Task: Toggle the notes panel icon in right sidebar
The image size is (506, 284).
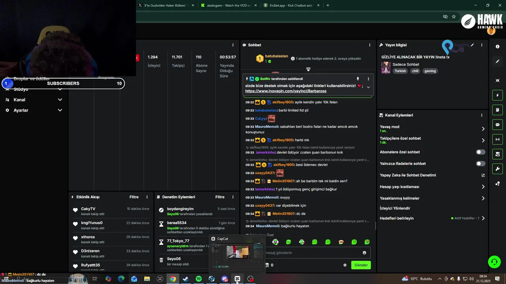Action: [x=497, y=110]
